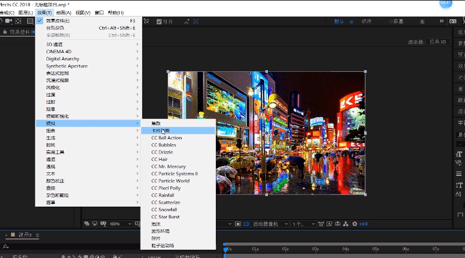Image resolution: width=465 pixels, height=258 pixels.
Task: Toggle the 对齐 snapping checkbox
Action: 159,22
